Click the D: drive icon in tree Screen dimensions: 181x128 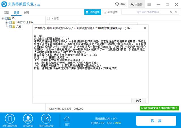tap(10, 18)
